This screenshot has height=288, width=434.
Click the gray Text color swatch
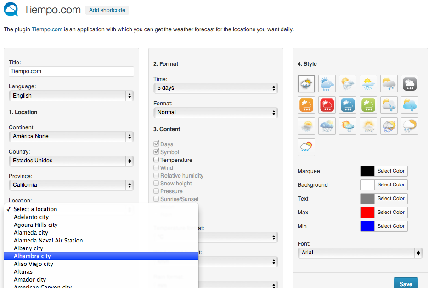pos(367,198)
